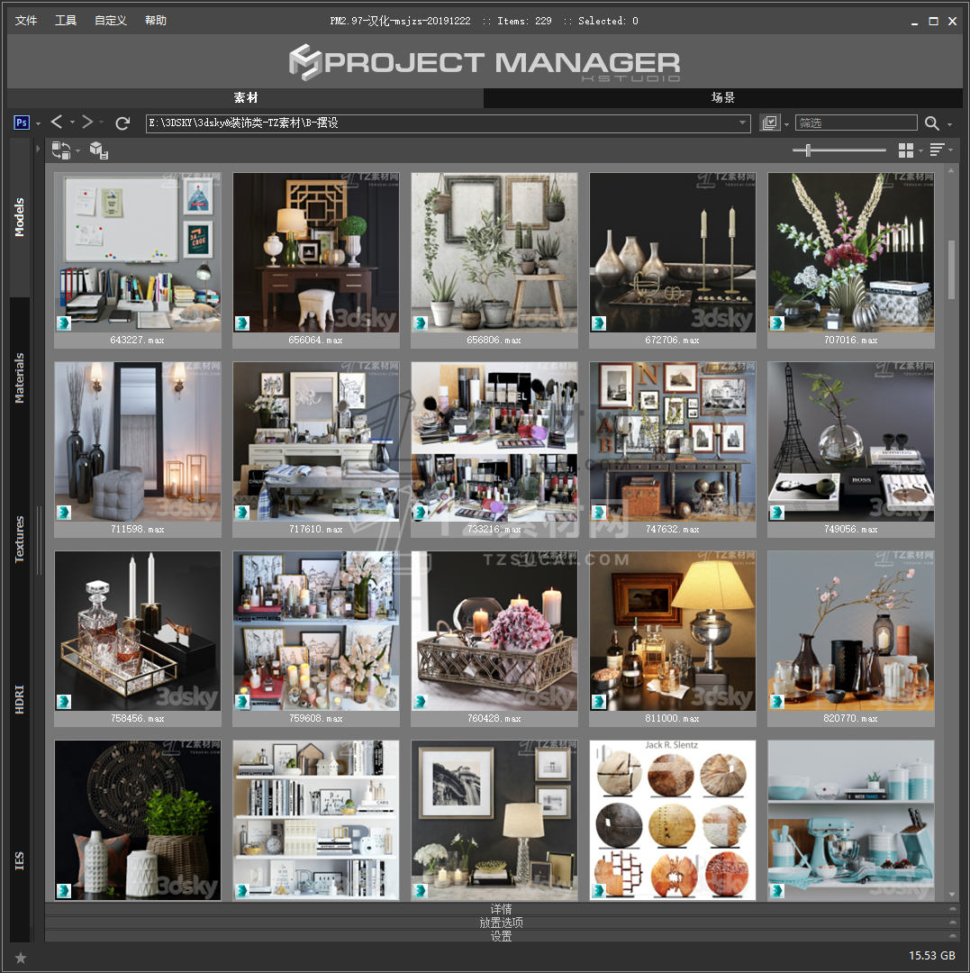Click the vertical scrollbar up arrow
This screenshot has height=973, width=970.
pyautogui.click(x=951, y=169)
